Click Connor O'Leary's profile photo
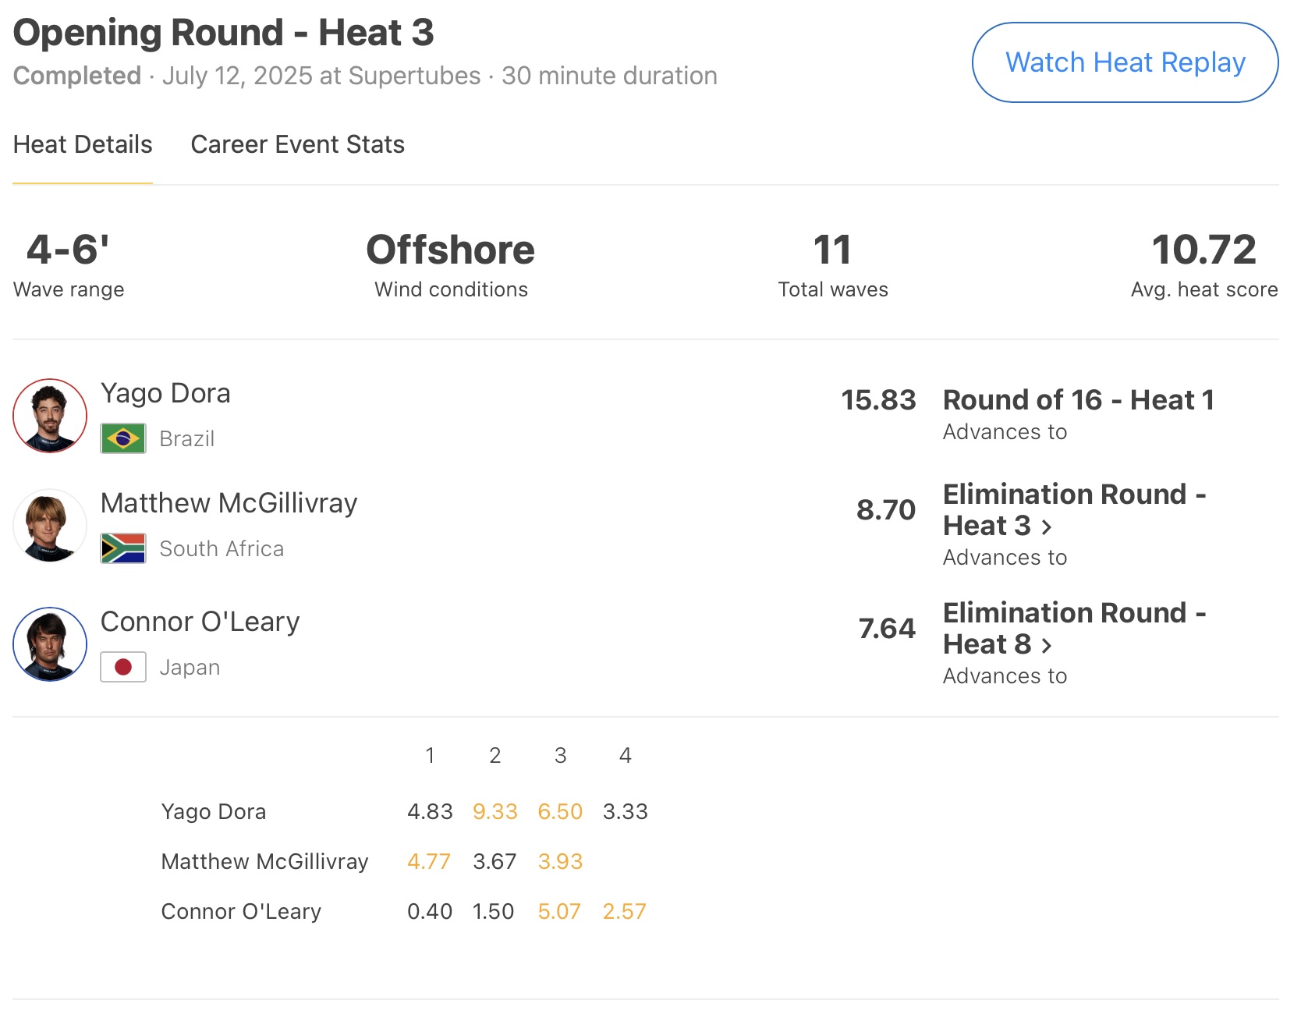1301x1014 pixels. point(50,644)
